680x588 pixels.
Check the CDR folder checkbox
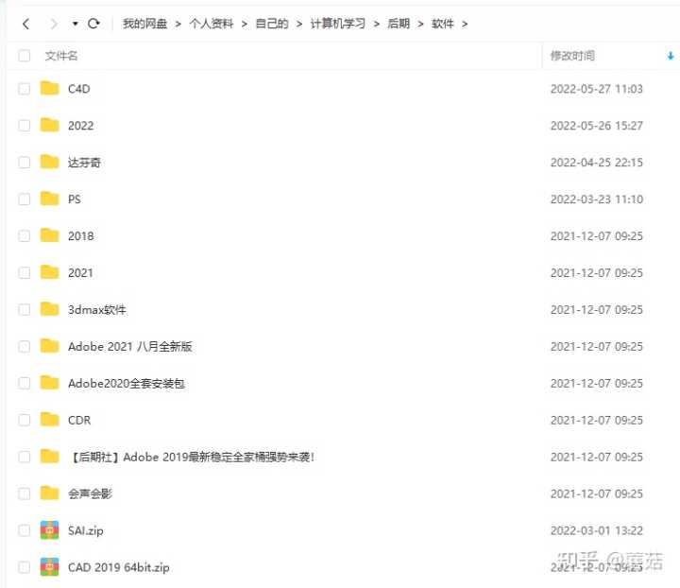click(x=25, y=420)
